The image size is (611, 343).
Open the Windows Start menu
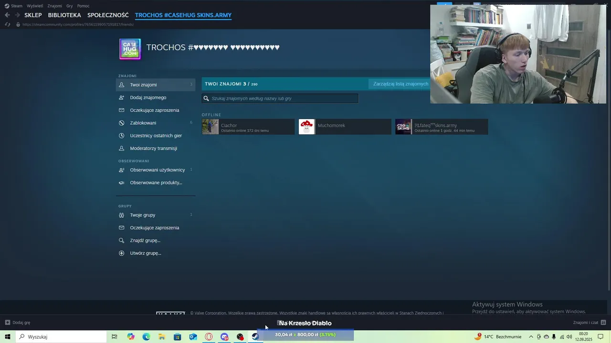coord(7,337)
